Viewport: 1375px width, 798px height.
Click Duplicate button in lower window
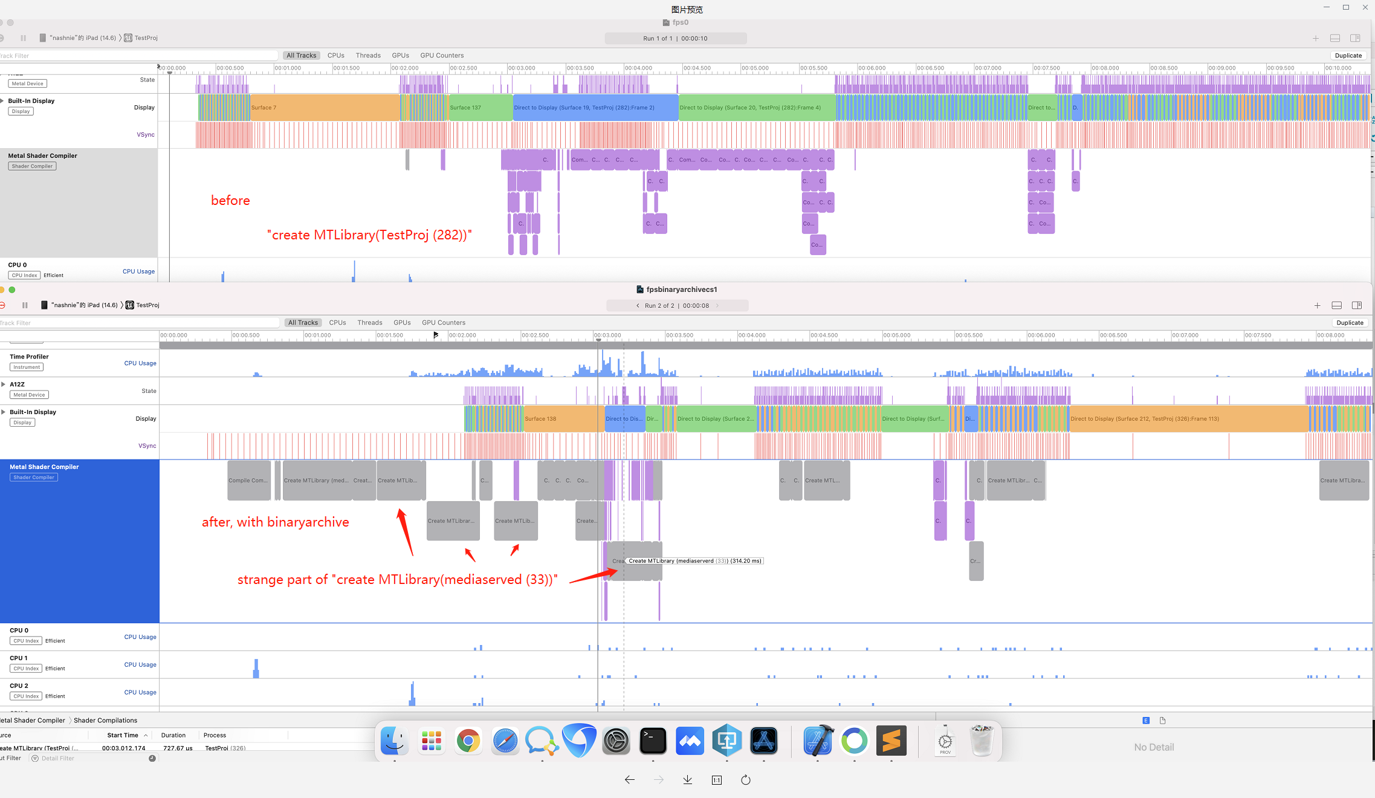[x=1350, y=323]
